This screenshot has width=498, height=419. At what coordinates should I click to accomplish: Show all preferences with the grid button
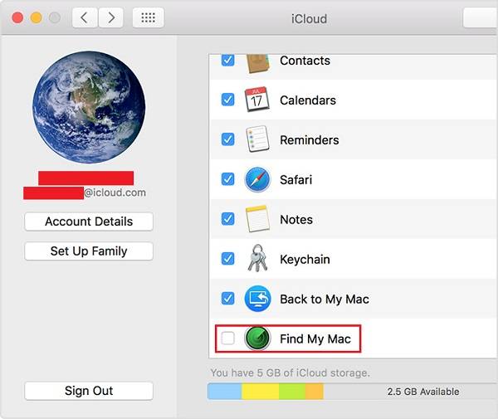click(x=148, y=17)
